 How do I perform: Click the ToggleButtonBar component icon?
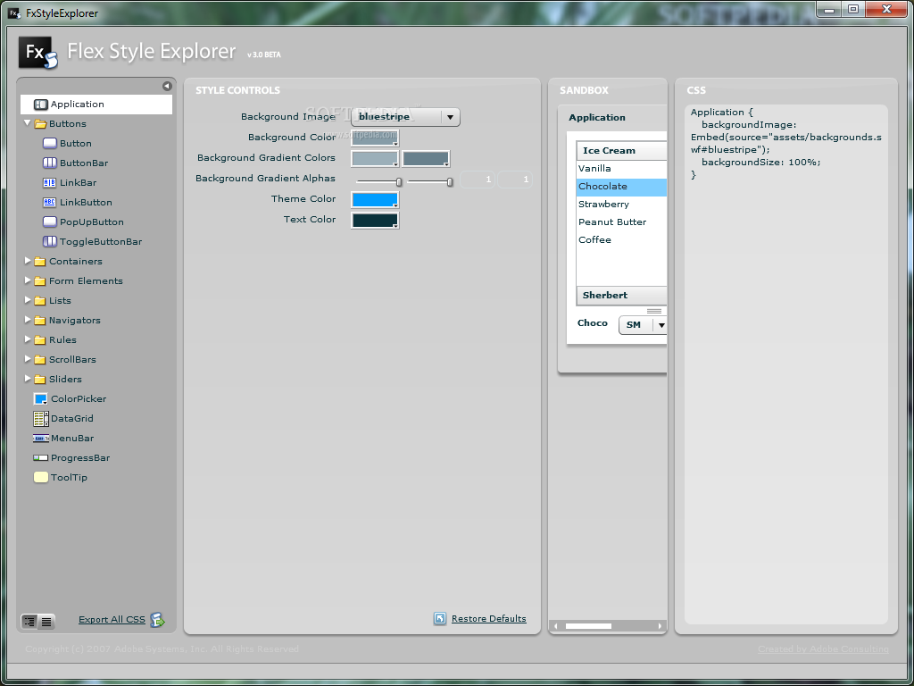coord(50,241)
